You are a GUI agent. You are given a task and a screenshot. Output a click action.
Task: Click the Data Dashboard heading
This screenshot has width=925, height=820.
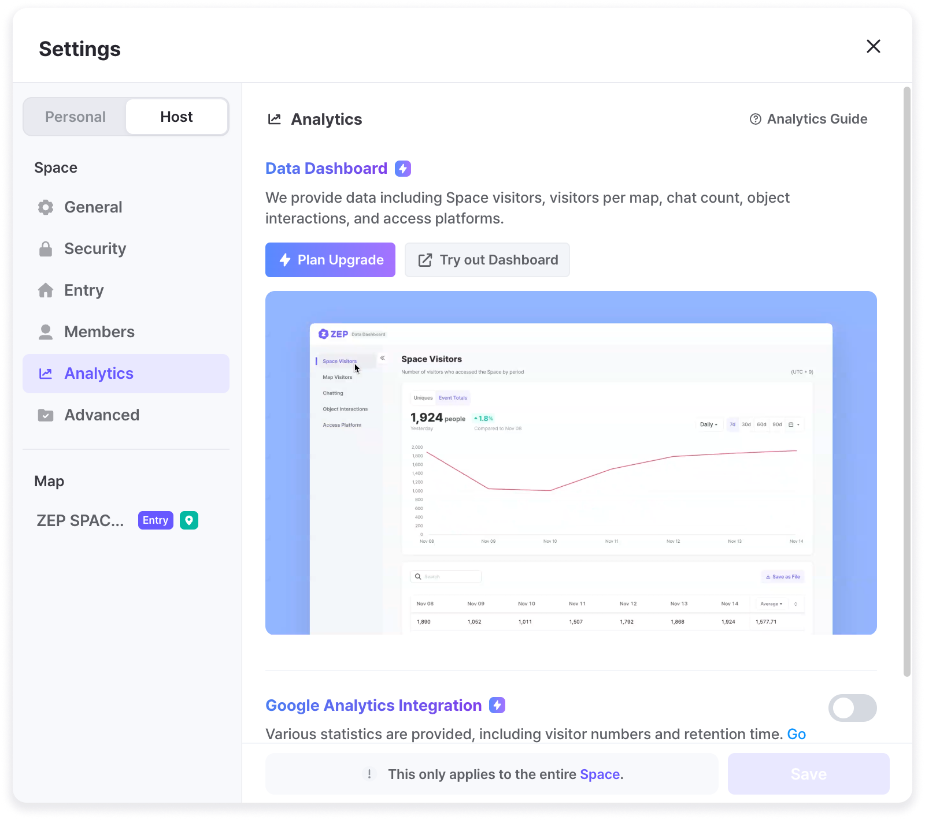[326, 168]
